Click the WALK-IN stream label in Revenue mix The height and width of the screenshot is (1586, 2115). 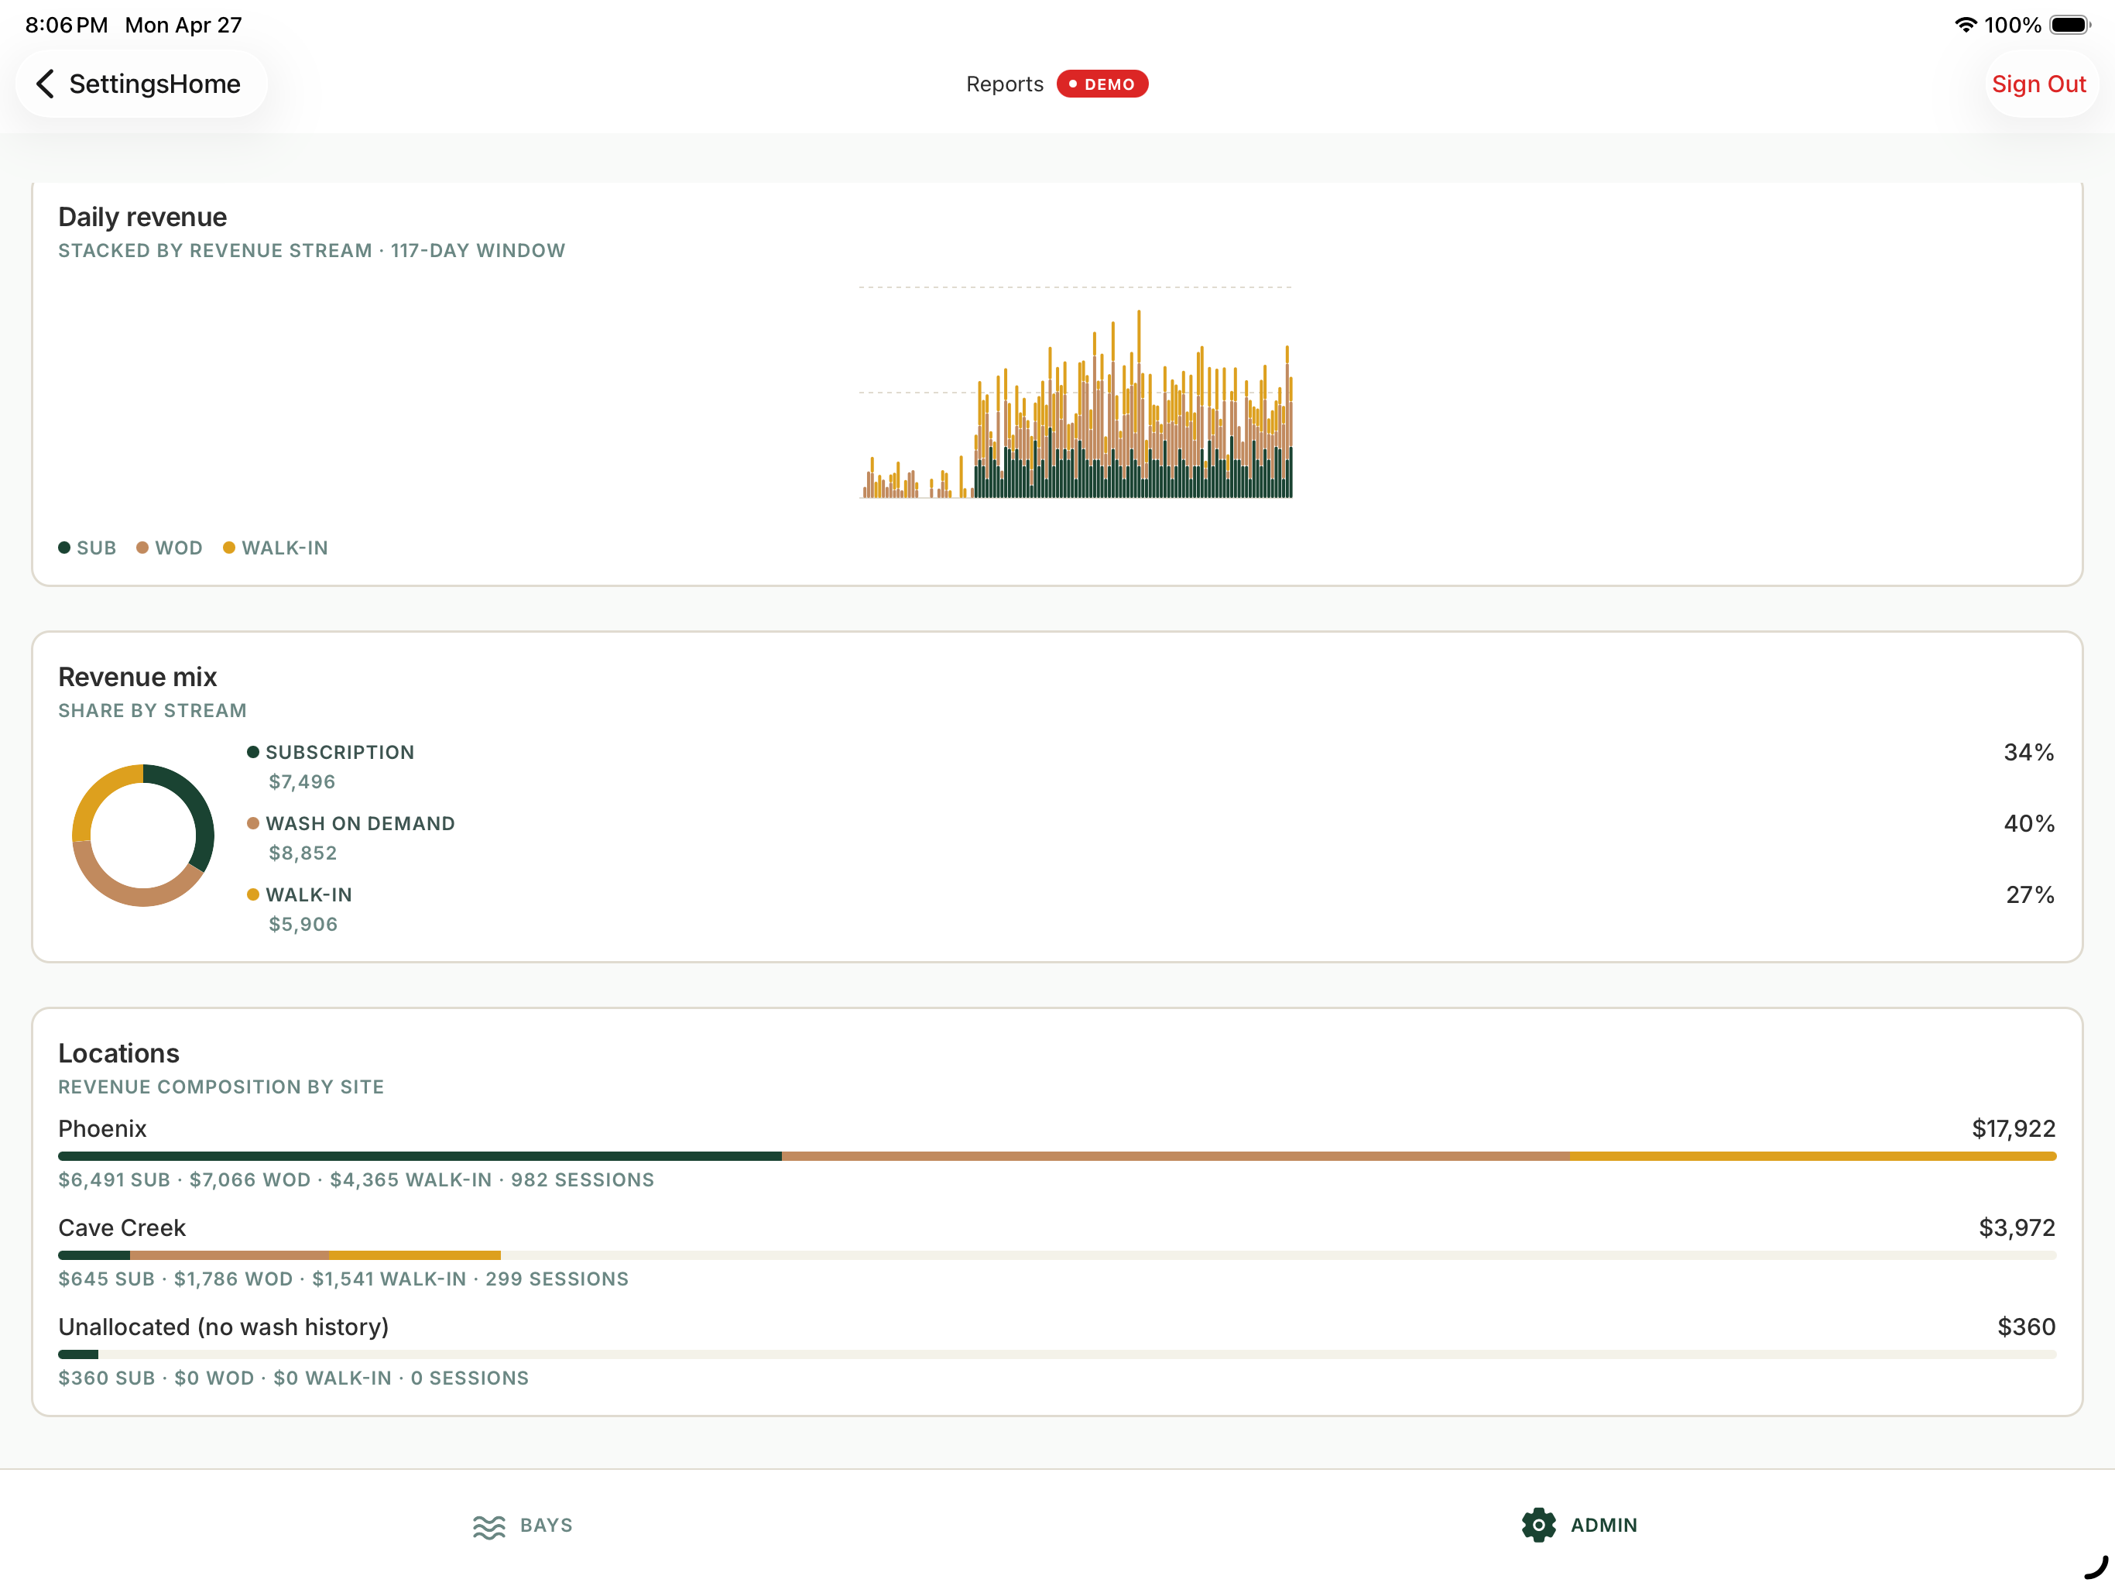tap(309, 894)
